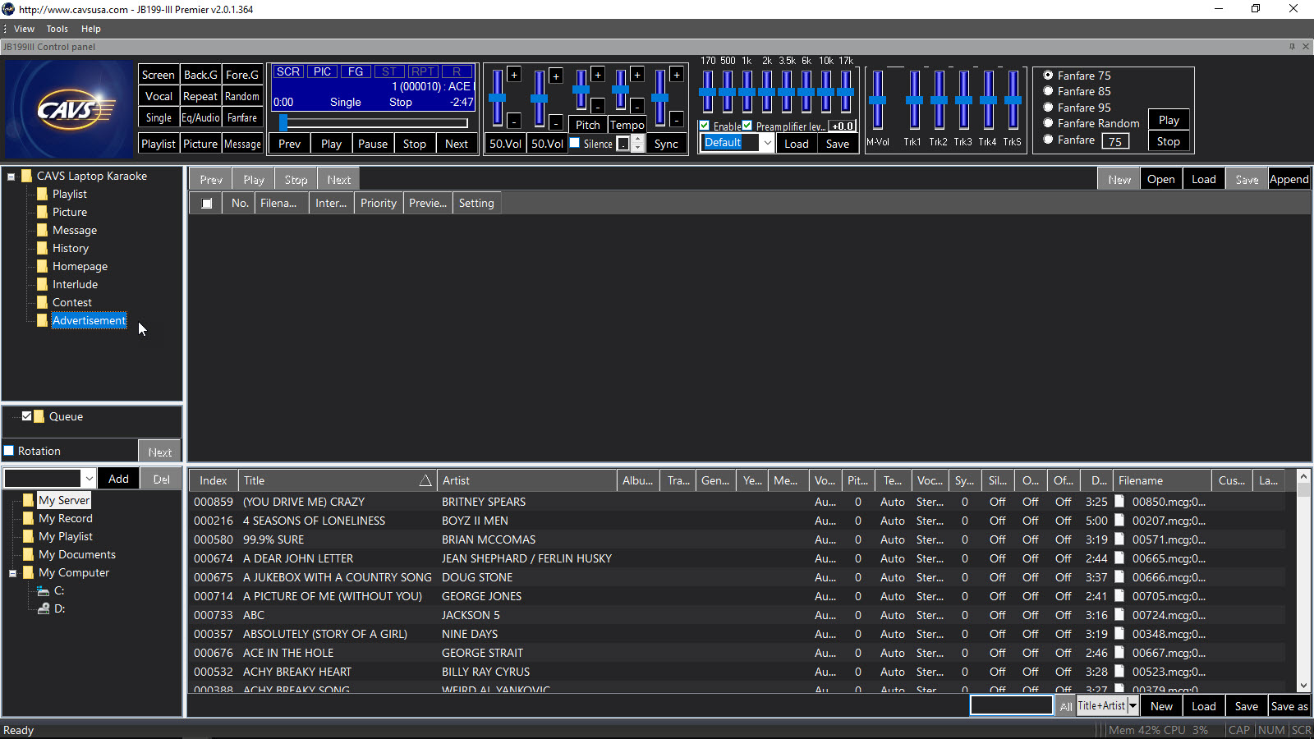Select the Fanfare Random radio button
The image size is (1314, 739).
pyautogui.click(x=1048, y=123)
